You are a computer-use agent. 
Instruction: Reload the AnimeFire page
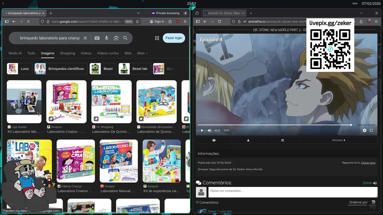(219, 21)
